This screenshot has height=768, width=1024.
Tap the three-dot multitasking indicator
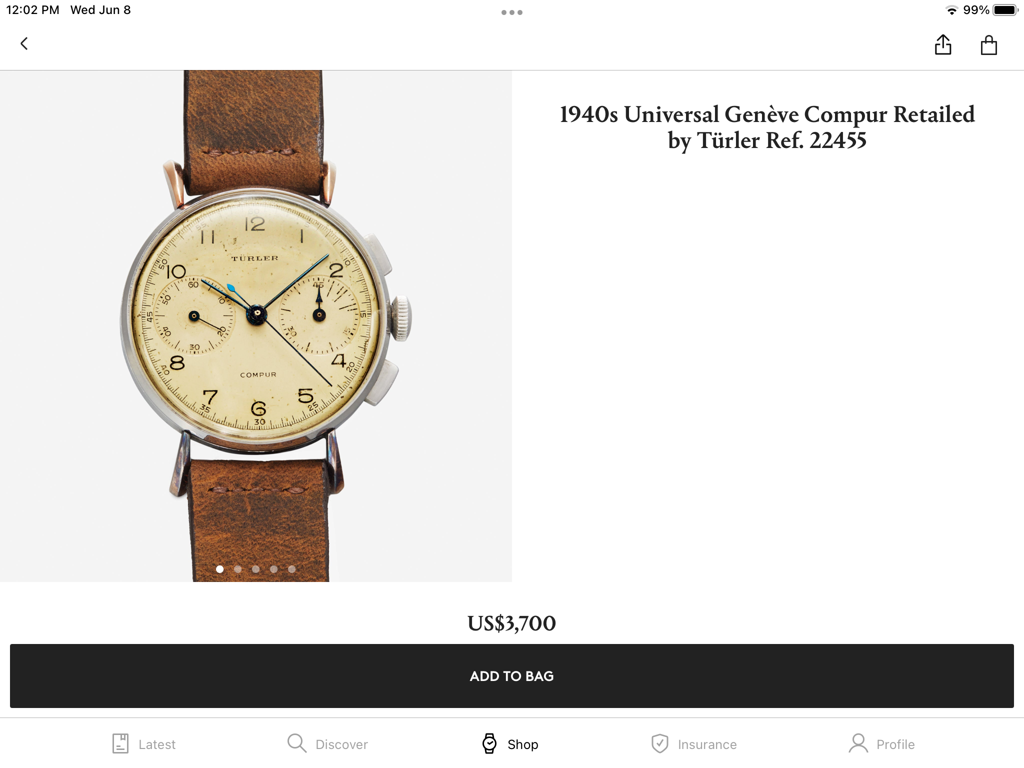click(x=512, y=12)
